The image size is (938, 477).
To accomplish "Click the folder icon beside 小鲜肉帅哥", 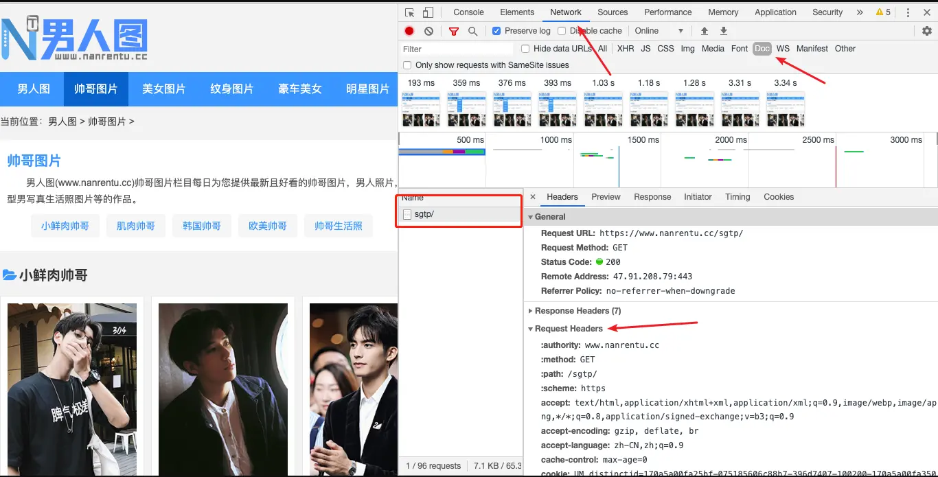I will [9, 275].
